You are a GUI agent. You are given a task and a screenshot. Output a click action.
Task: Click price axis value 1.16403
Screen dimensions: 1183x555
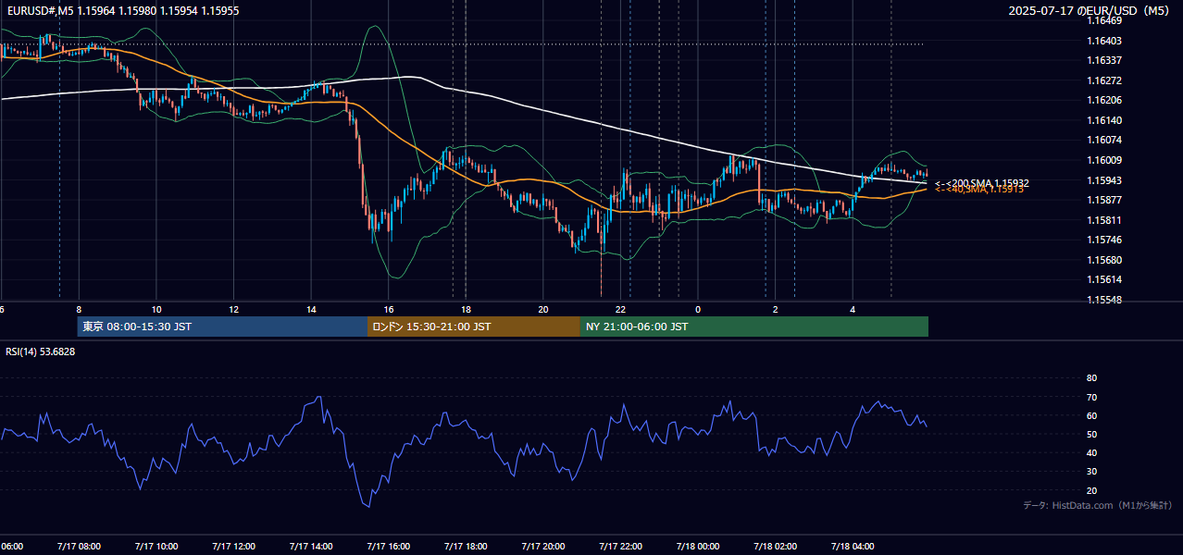(x=1104, y=41)
